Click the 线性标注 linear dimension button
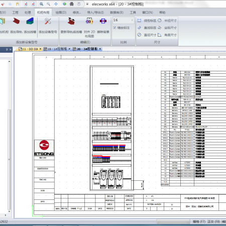The width and height of the screenshot is (226, 226). (x=147, y=21)
